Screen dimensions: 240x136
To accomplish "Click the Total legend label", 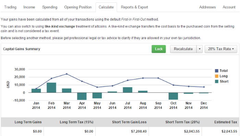I will click(x=224, y=71).
